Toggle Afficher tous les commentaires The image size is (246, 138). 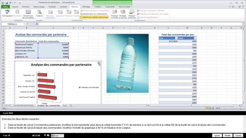point(94,14)
